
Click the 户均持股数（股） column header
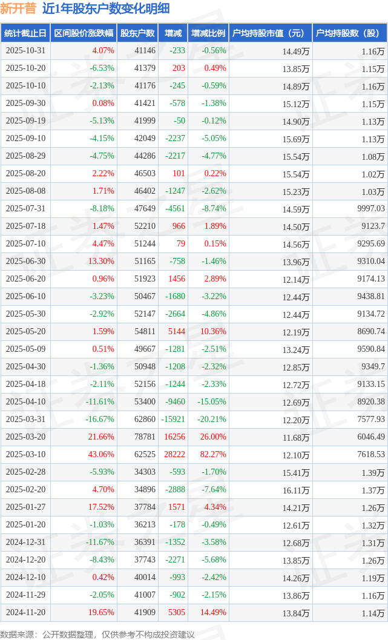click(350, 33)
